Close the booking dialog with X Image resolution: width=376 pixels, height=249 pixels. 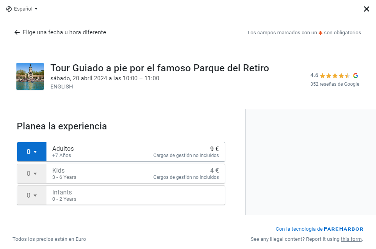point(366,9)
